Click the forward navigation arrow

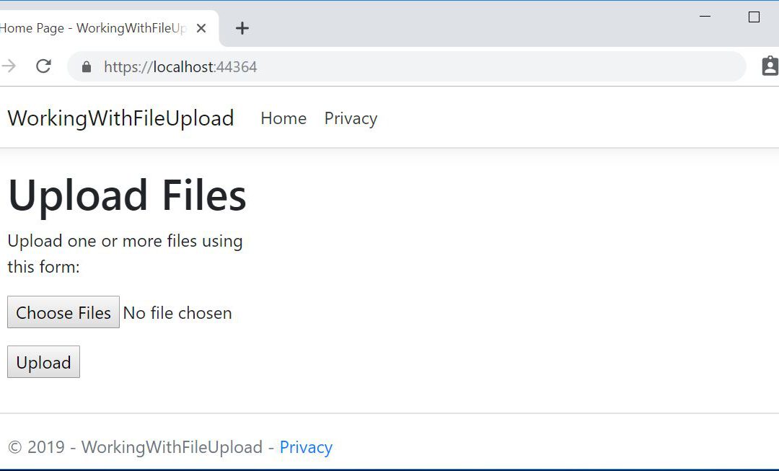click(9, 67)
